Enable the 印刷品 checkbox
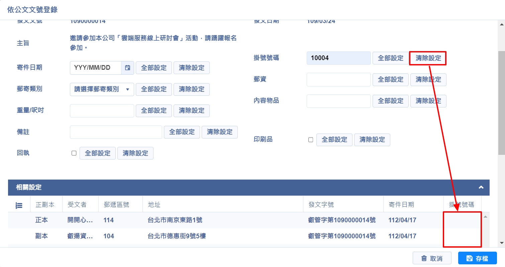 (311, 140)
